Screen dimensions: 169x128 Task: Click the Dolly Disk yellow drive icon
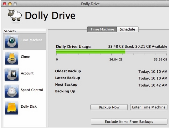[x=12, y=108]
